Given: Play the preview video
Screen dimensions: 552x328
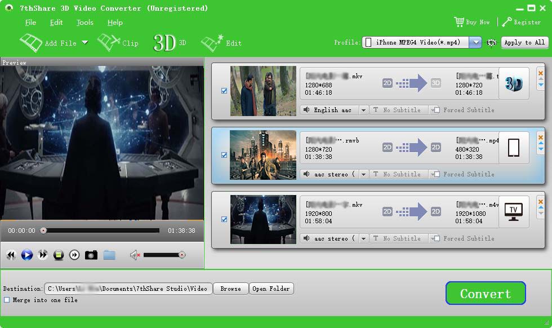Looking at the screenshot, I should pyautogui.click(x=26, y=255).
